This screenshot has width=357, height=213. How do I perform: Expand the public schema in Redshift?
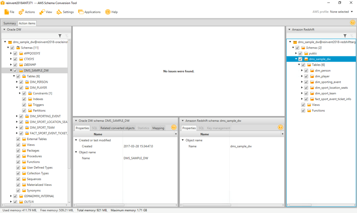coord(296,53)
